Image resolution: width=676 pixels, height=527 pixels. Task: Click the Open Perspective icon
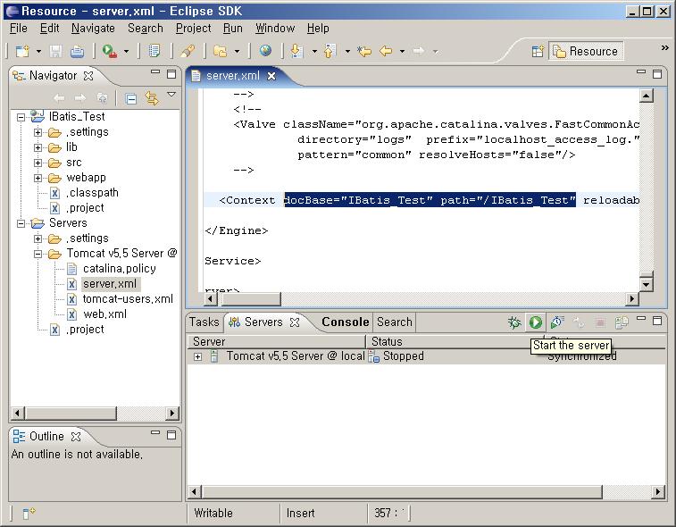[x=538, y=52]
